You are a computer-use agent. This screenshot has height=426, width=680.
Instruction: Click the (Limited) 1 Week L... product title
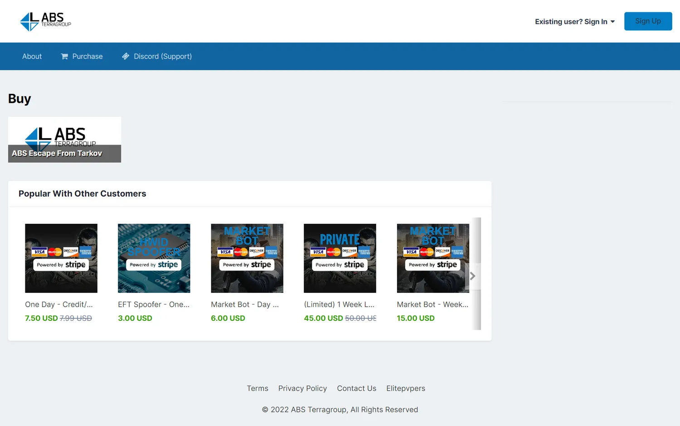point(339,305)
